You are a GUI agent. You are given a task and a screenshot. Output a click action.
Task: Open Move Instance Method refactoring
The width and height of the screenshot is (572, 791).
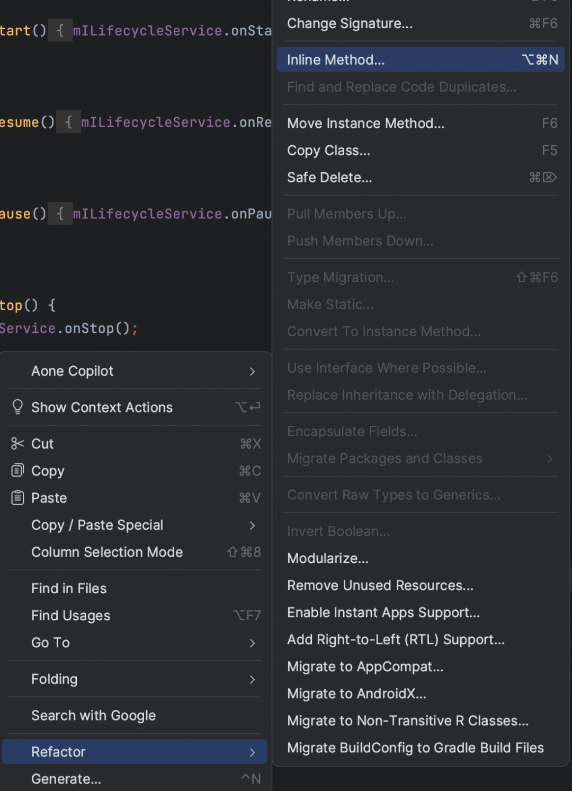pyautogui.click(x=421, y=123)
